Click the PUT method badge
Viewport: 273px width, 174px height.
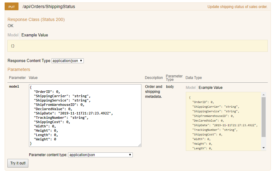tap(11, 7)
